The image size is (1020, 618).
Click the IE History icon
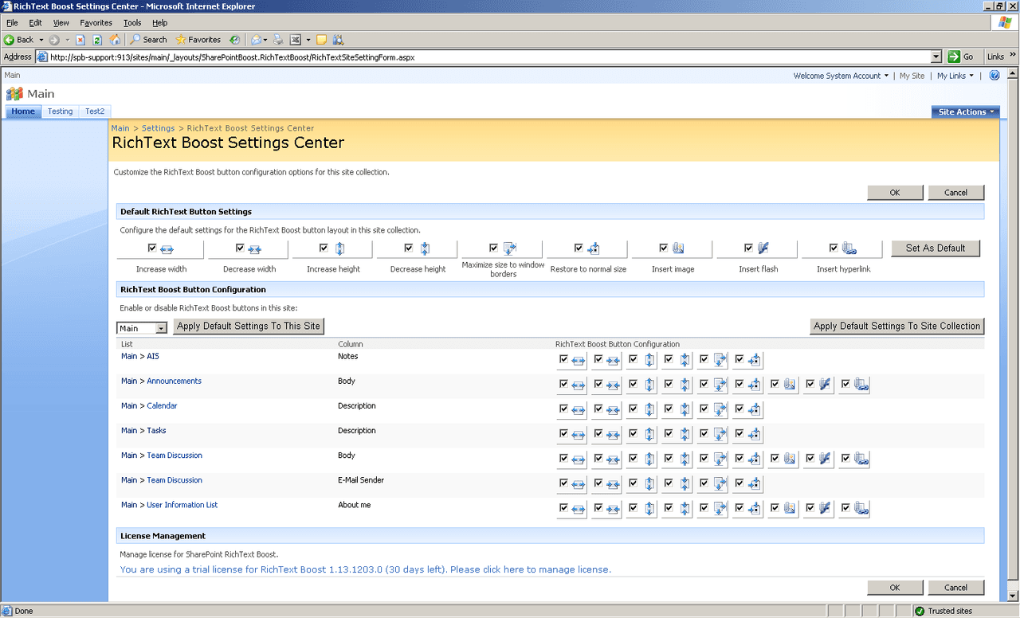point(234,40)
